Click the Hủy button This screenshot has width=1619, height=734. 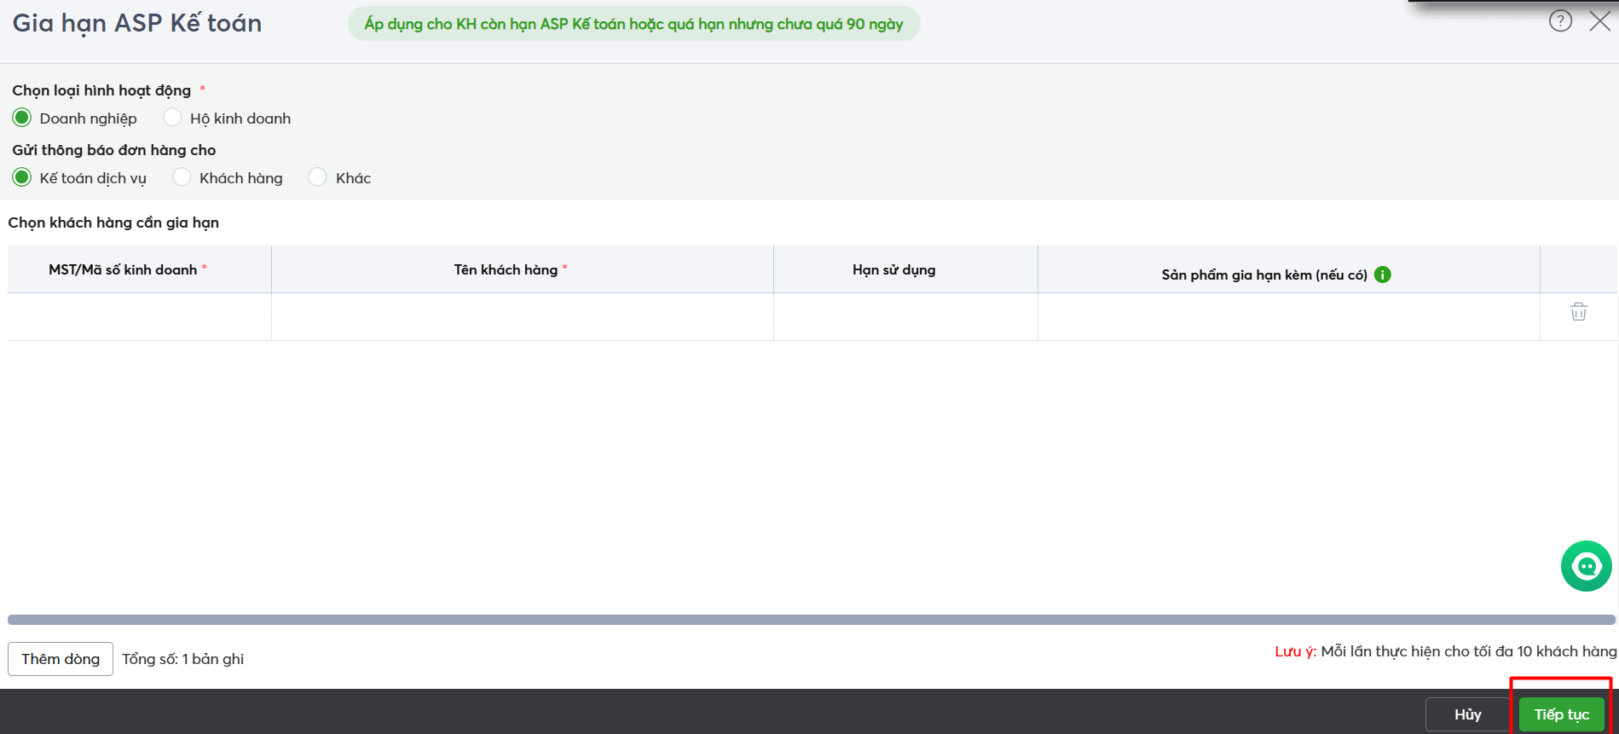pyautogui.click(x=1467, y=714)
